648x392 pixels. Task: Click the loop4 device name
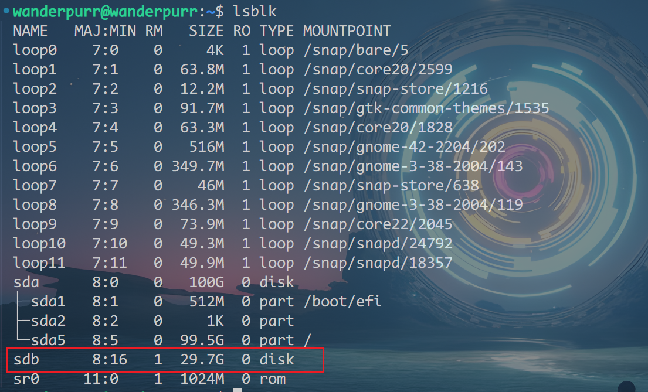tap(35, 128)
